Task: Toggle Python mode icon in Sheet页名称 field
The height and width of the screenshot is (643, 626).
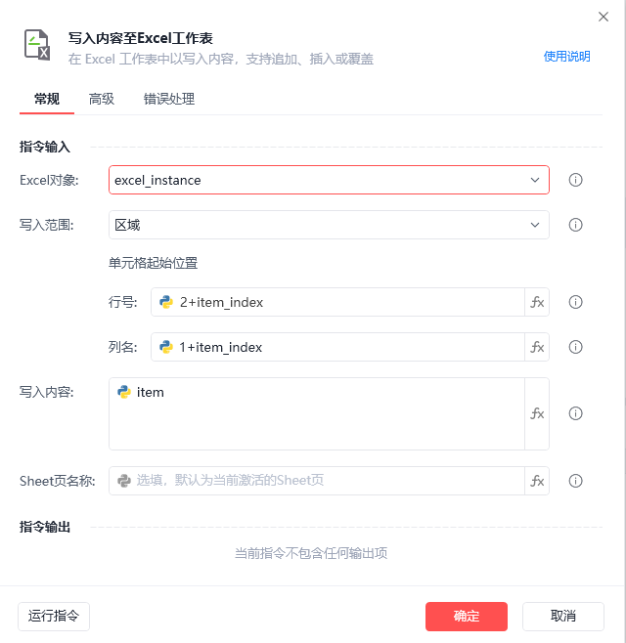Action: [x=124, y=481]
